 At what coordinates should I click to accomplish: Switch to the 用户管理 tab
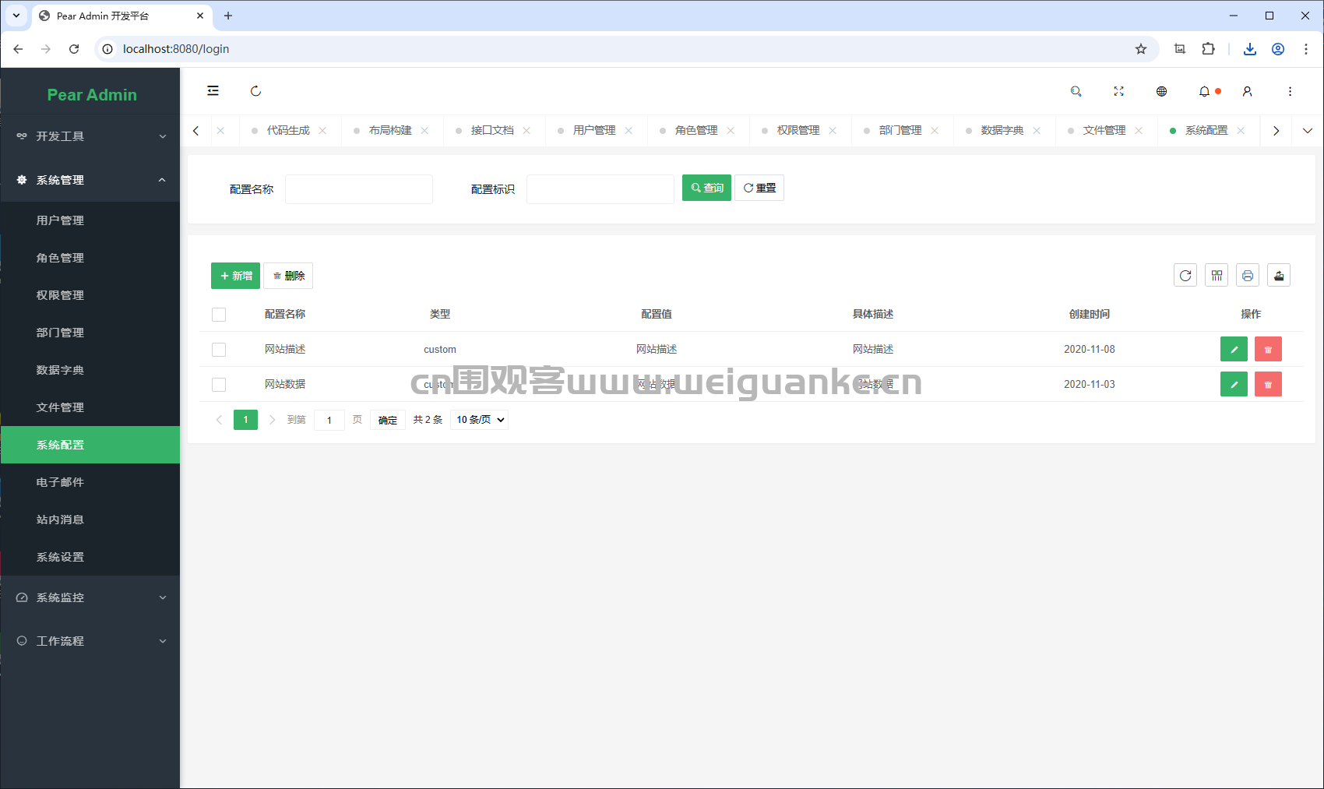click(593, 130)
